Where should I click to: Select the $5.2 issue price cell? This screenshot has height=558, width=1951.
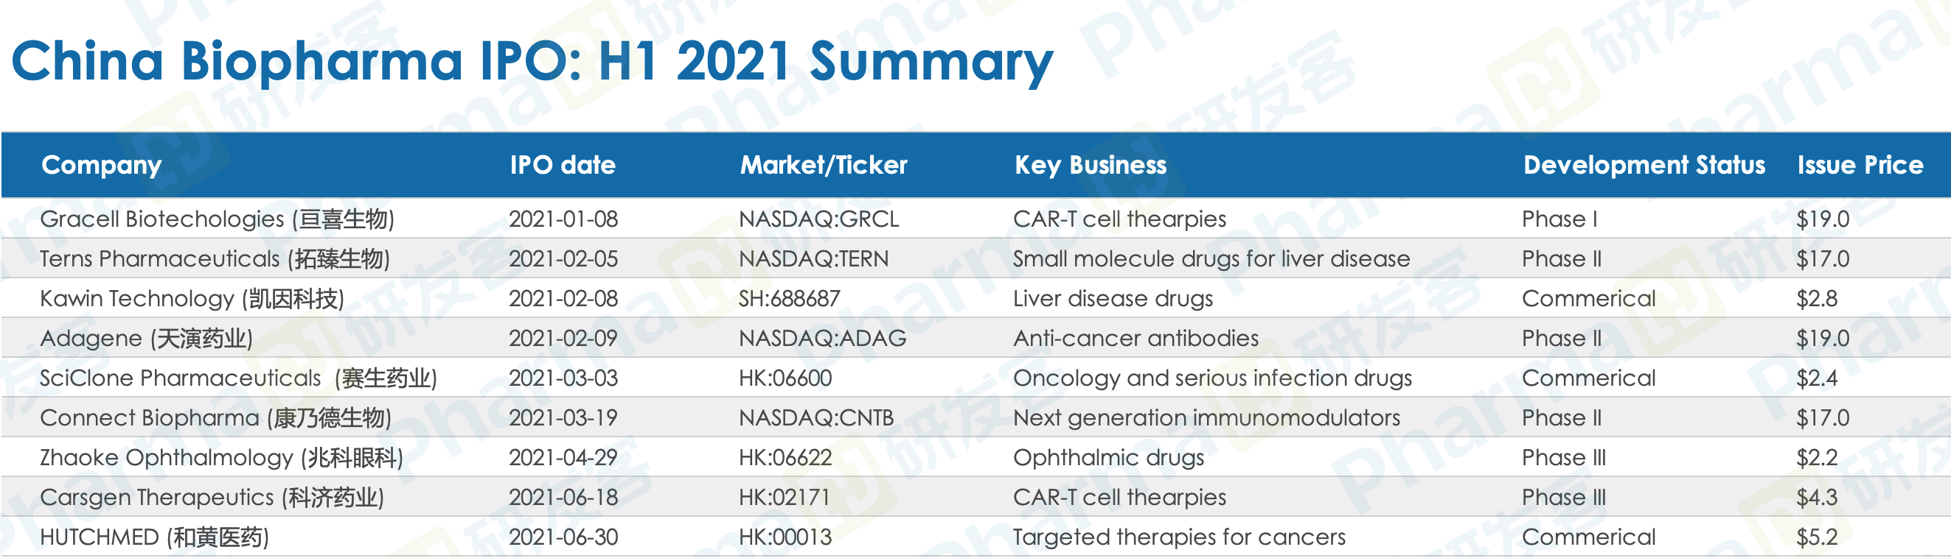(x=1817, y=537)
